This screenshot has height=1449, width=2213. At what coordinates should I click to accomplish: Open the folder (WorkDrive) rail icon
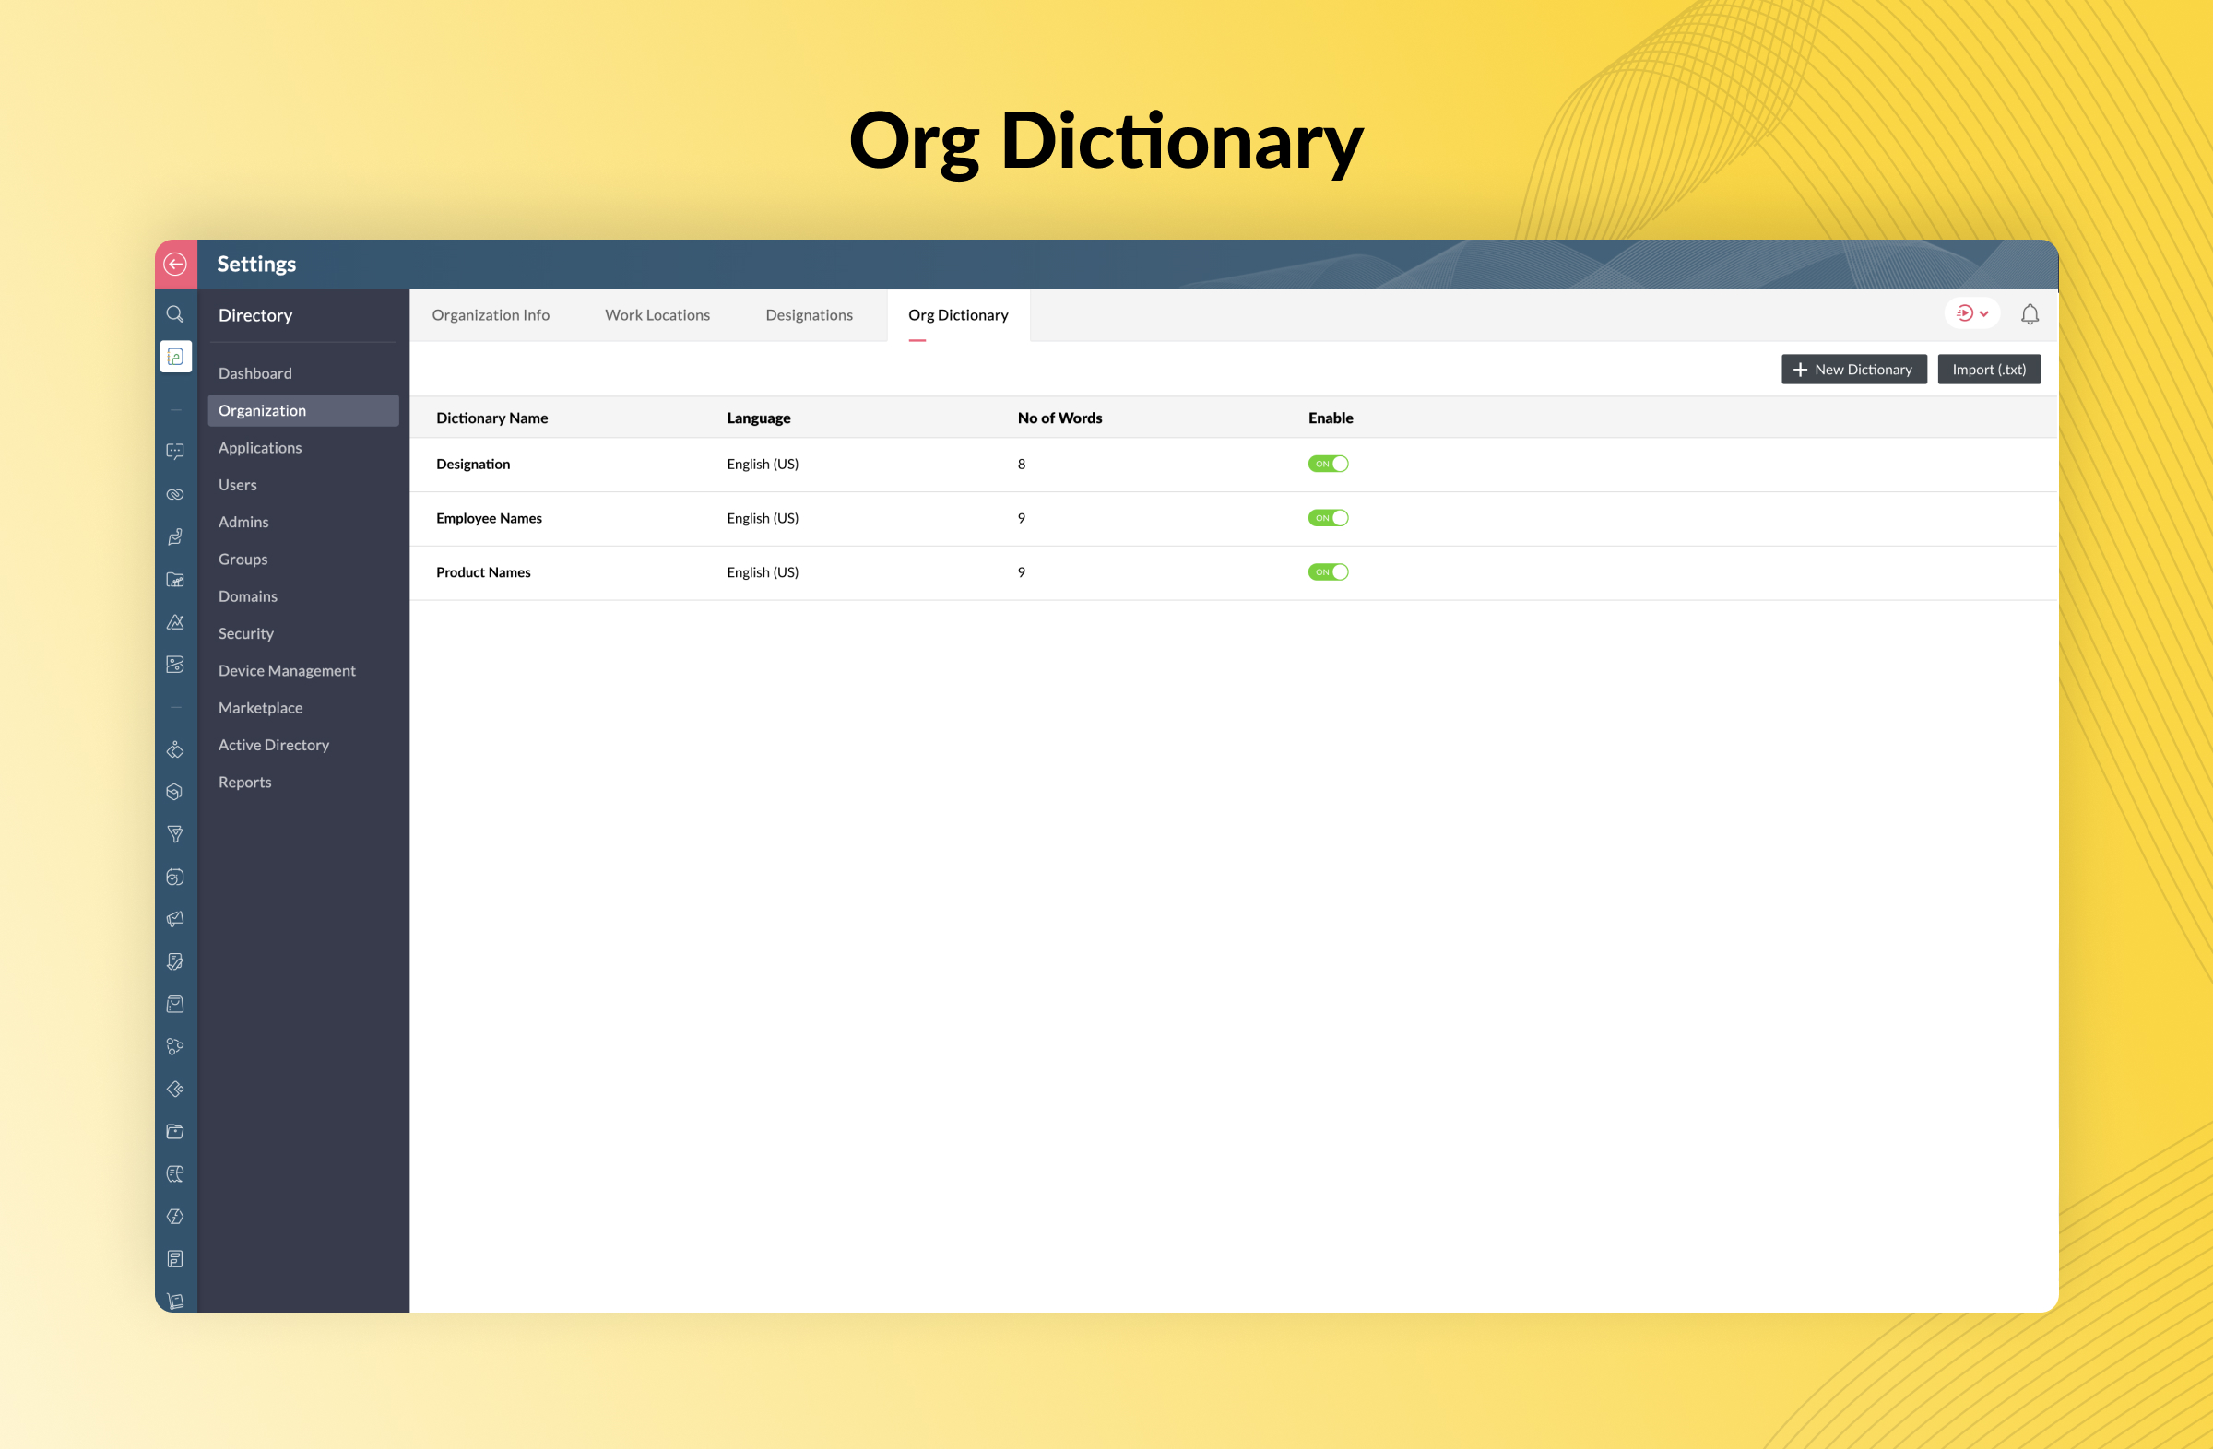pyautogui.click(x=175, y=1131)
